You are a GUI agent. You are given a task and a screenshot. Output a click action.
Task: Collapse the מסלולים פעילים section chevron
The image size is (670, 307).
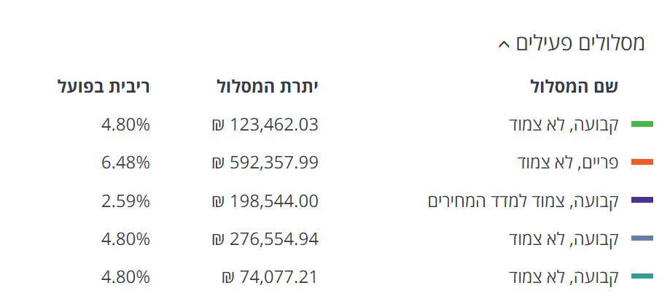(503, 45)
